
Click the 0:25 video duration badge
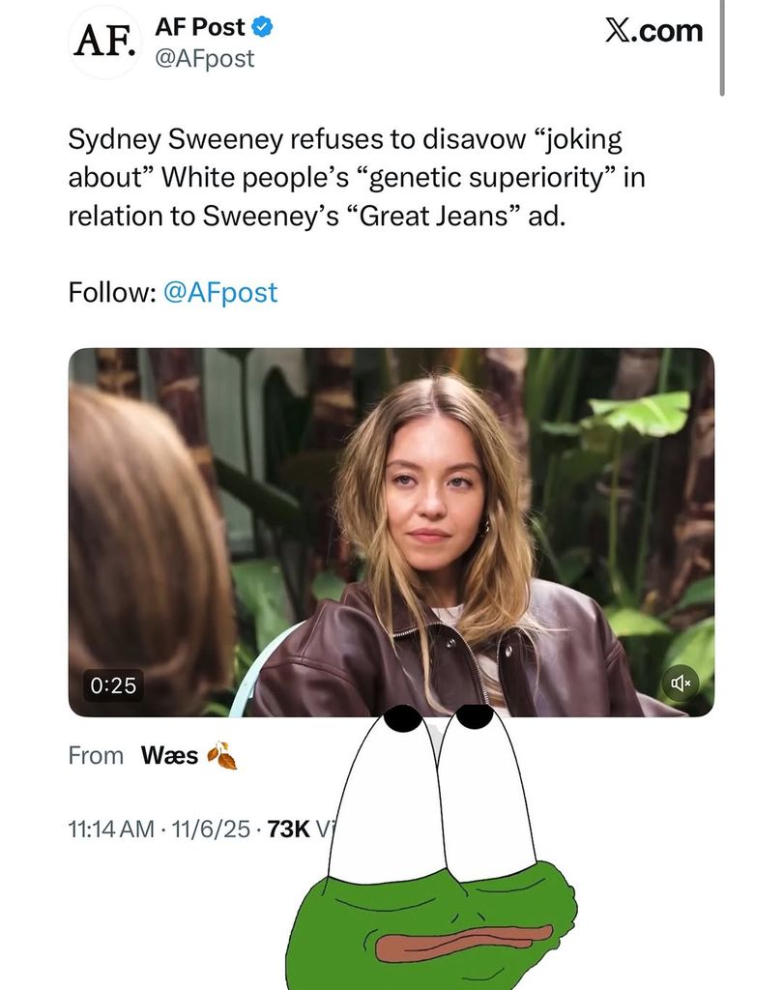click(x=114, y=685)
